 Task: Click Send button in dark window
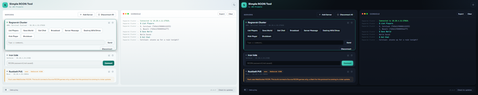point(349,42)
